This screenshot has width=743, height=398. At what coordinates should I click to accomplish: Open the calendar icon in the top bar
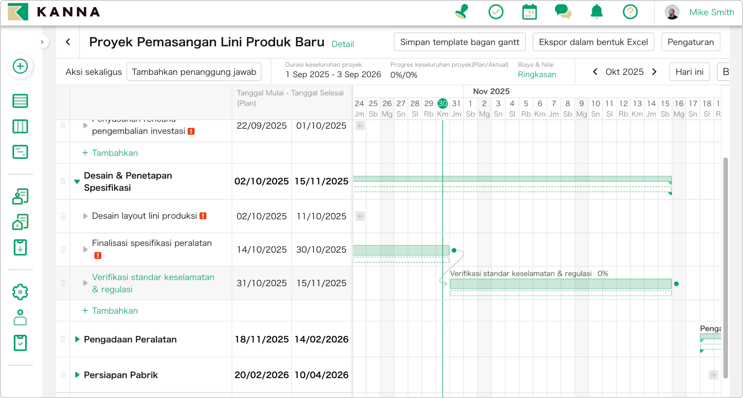point(529,12)
